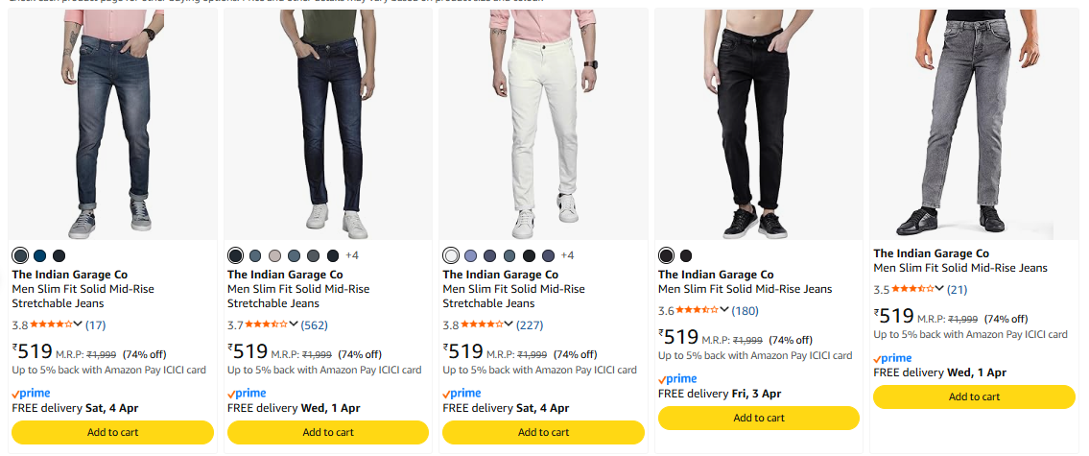This screenshot has width=1089, height=456.
Task: Choose the beige color swatch on the second product
Action: point(274,255)
